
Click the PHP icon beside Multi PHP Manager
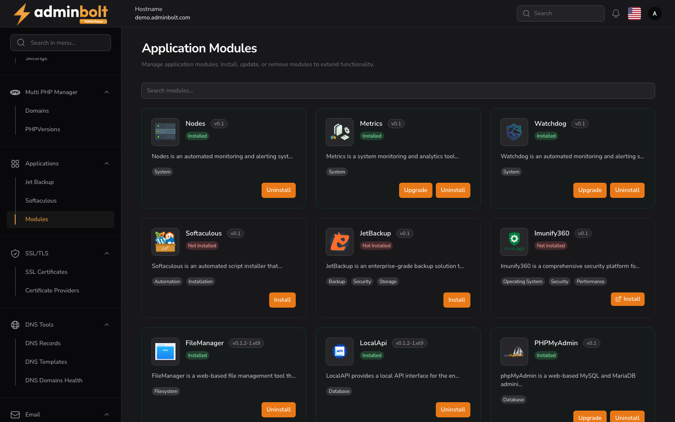15,92
